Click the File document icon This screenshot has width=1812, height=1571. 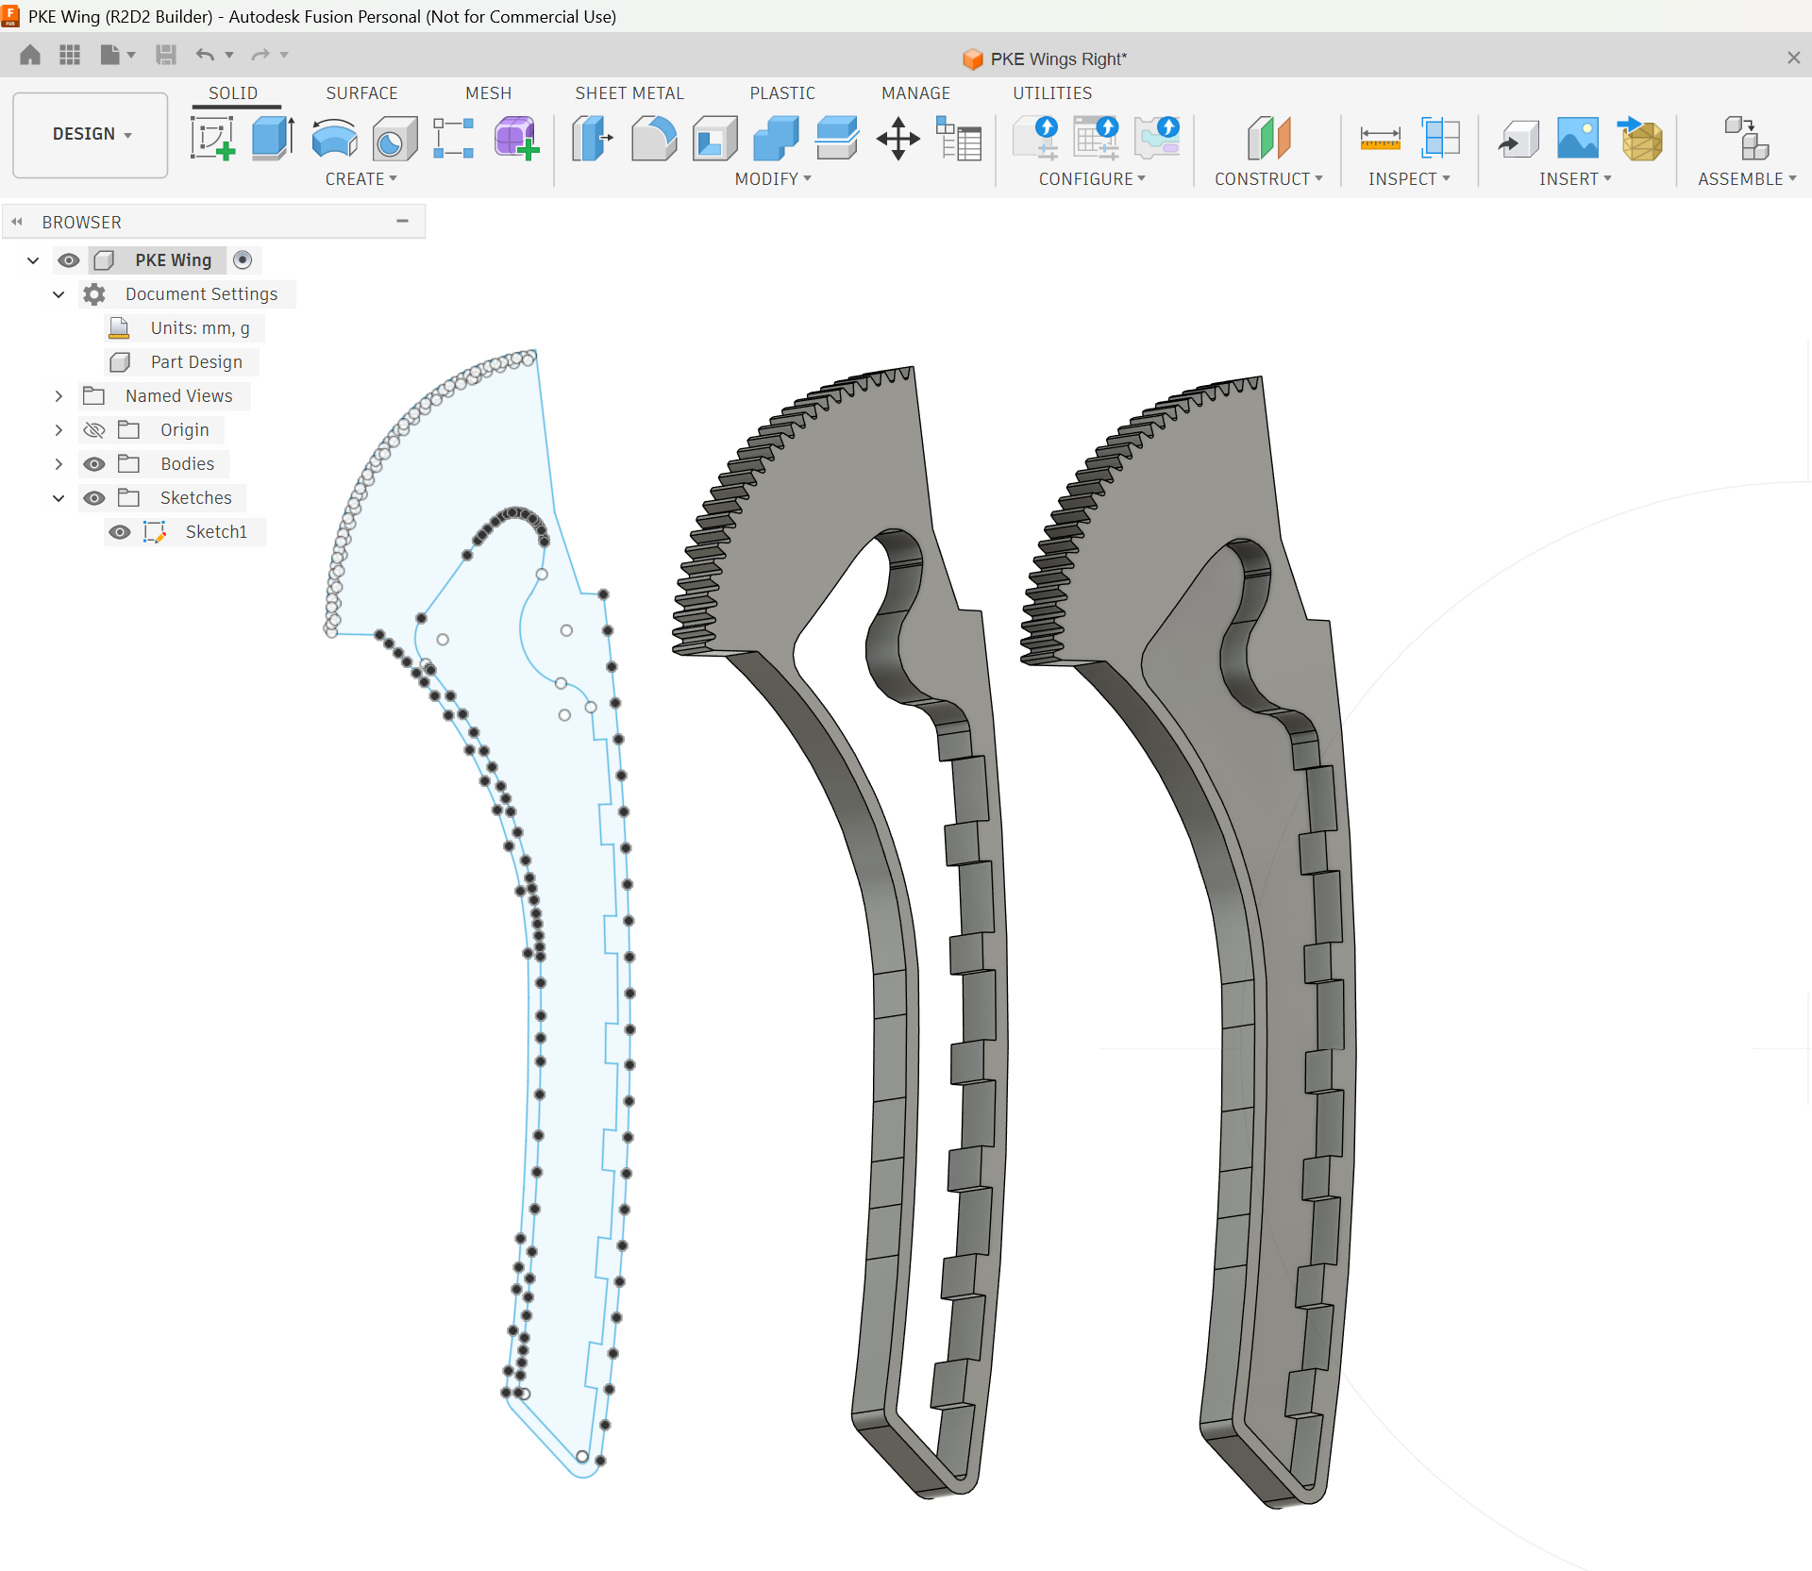click(x=110, y=55)
